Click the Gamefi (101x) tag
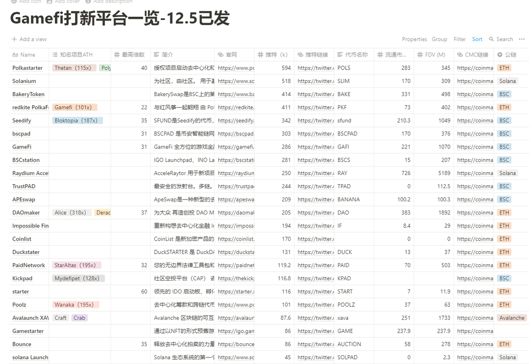Screen dimensions: 529x364 coord(75,107)
